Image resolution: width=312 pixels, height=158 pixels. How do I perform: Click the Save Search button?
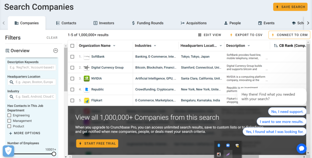(x=290, y=7)
